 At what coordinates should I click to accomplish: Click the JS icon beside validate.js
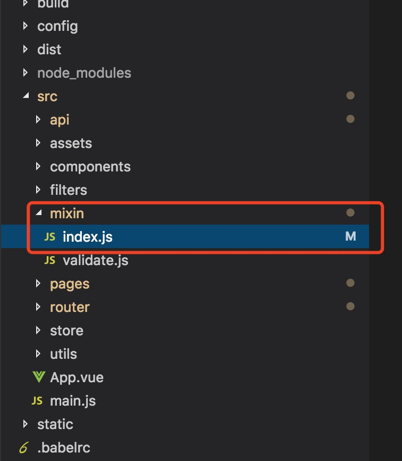click(49, 260)
